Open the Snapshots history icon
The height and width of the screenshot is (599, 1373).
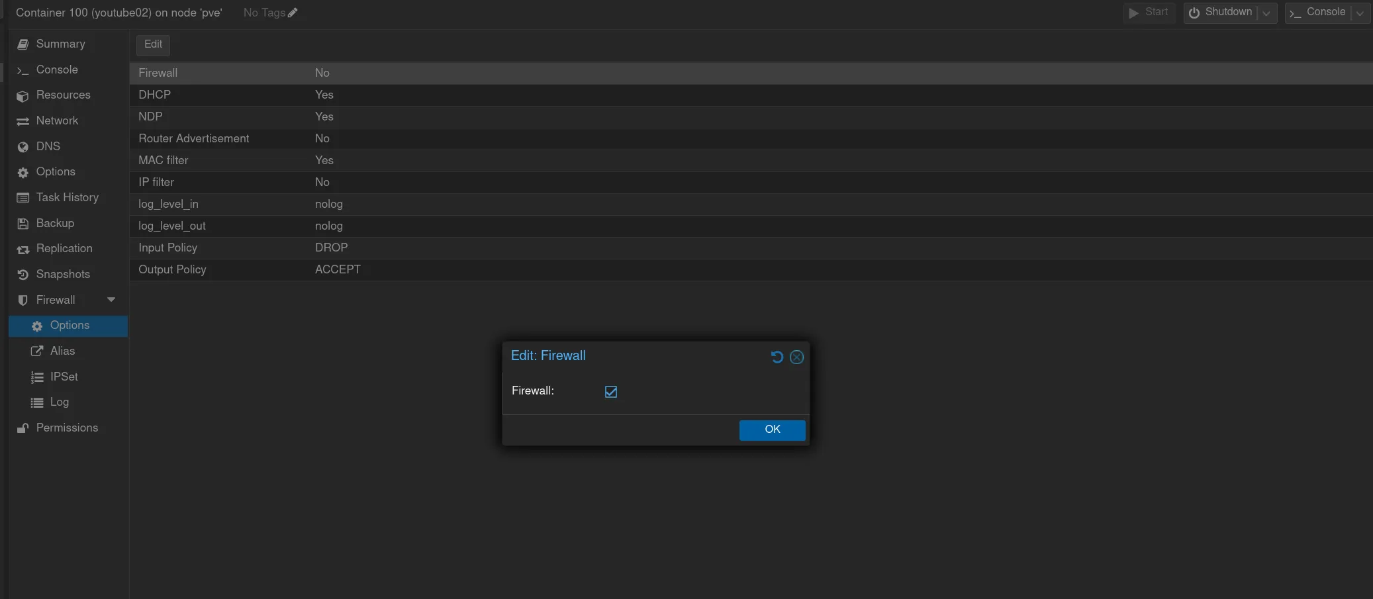pyautogui.click(x=23, y=275)
